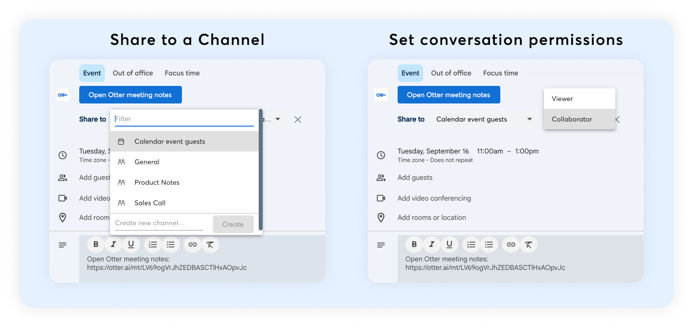Select the Viewer permission option
Image resolution: width=693 pixels, height=327 pixels.
click(562, 99)
